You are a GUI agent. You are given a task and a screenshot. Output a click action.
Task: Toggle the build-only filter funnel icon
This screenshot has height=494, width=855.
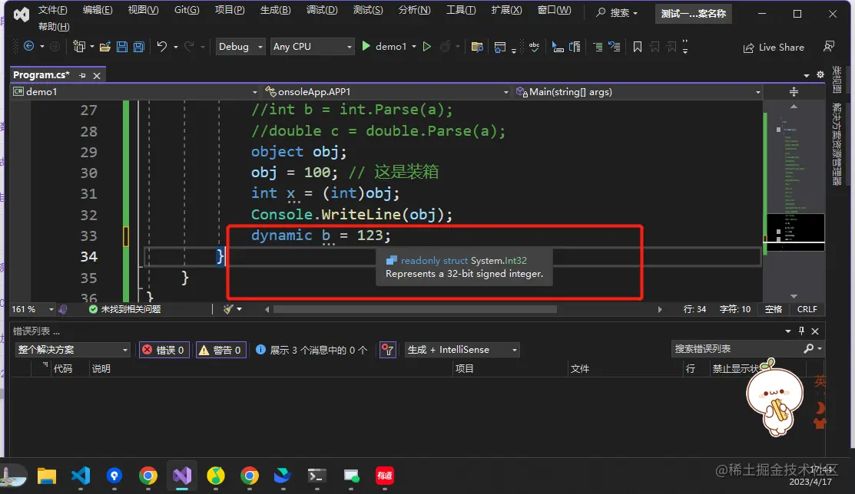pos(388,350)
